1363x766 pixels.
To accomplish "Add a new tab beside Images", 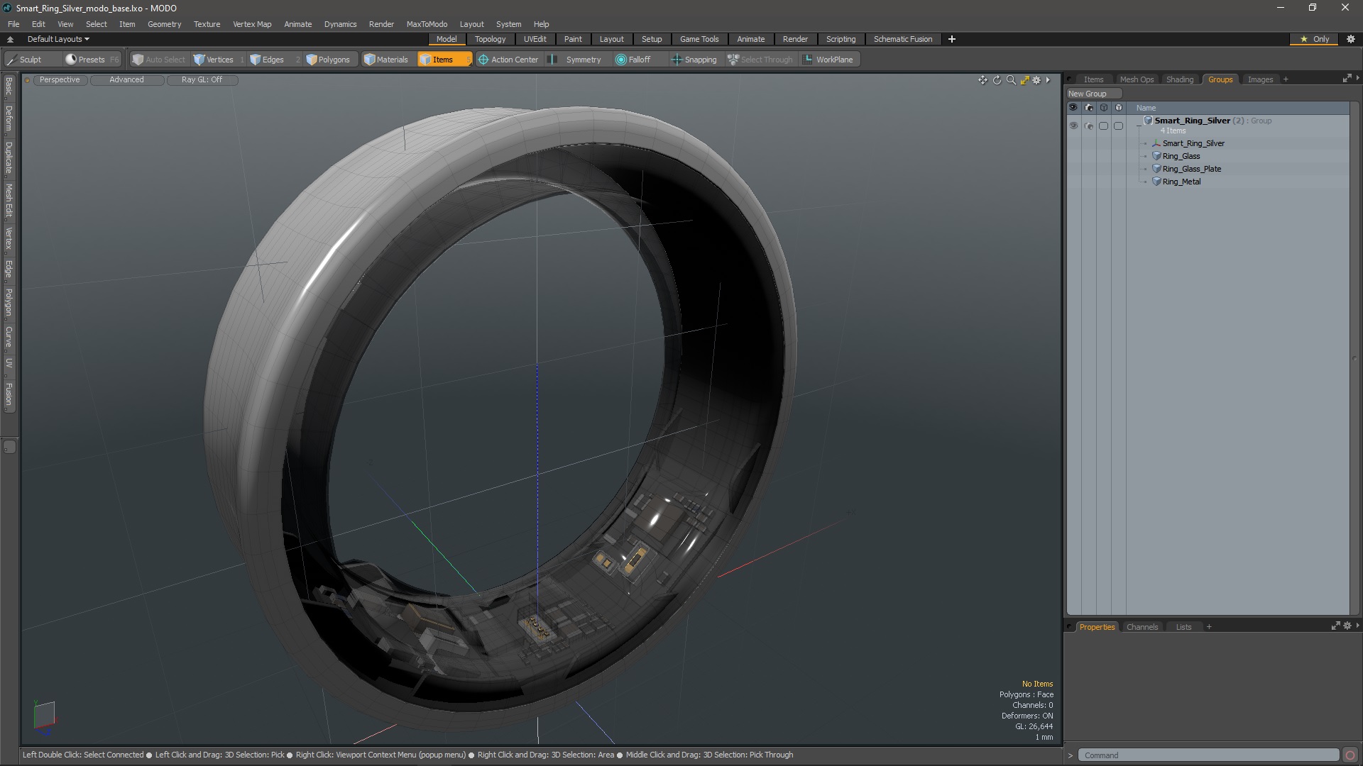I will pyautogui.click(x=1285, y=79).
